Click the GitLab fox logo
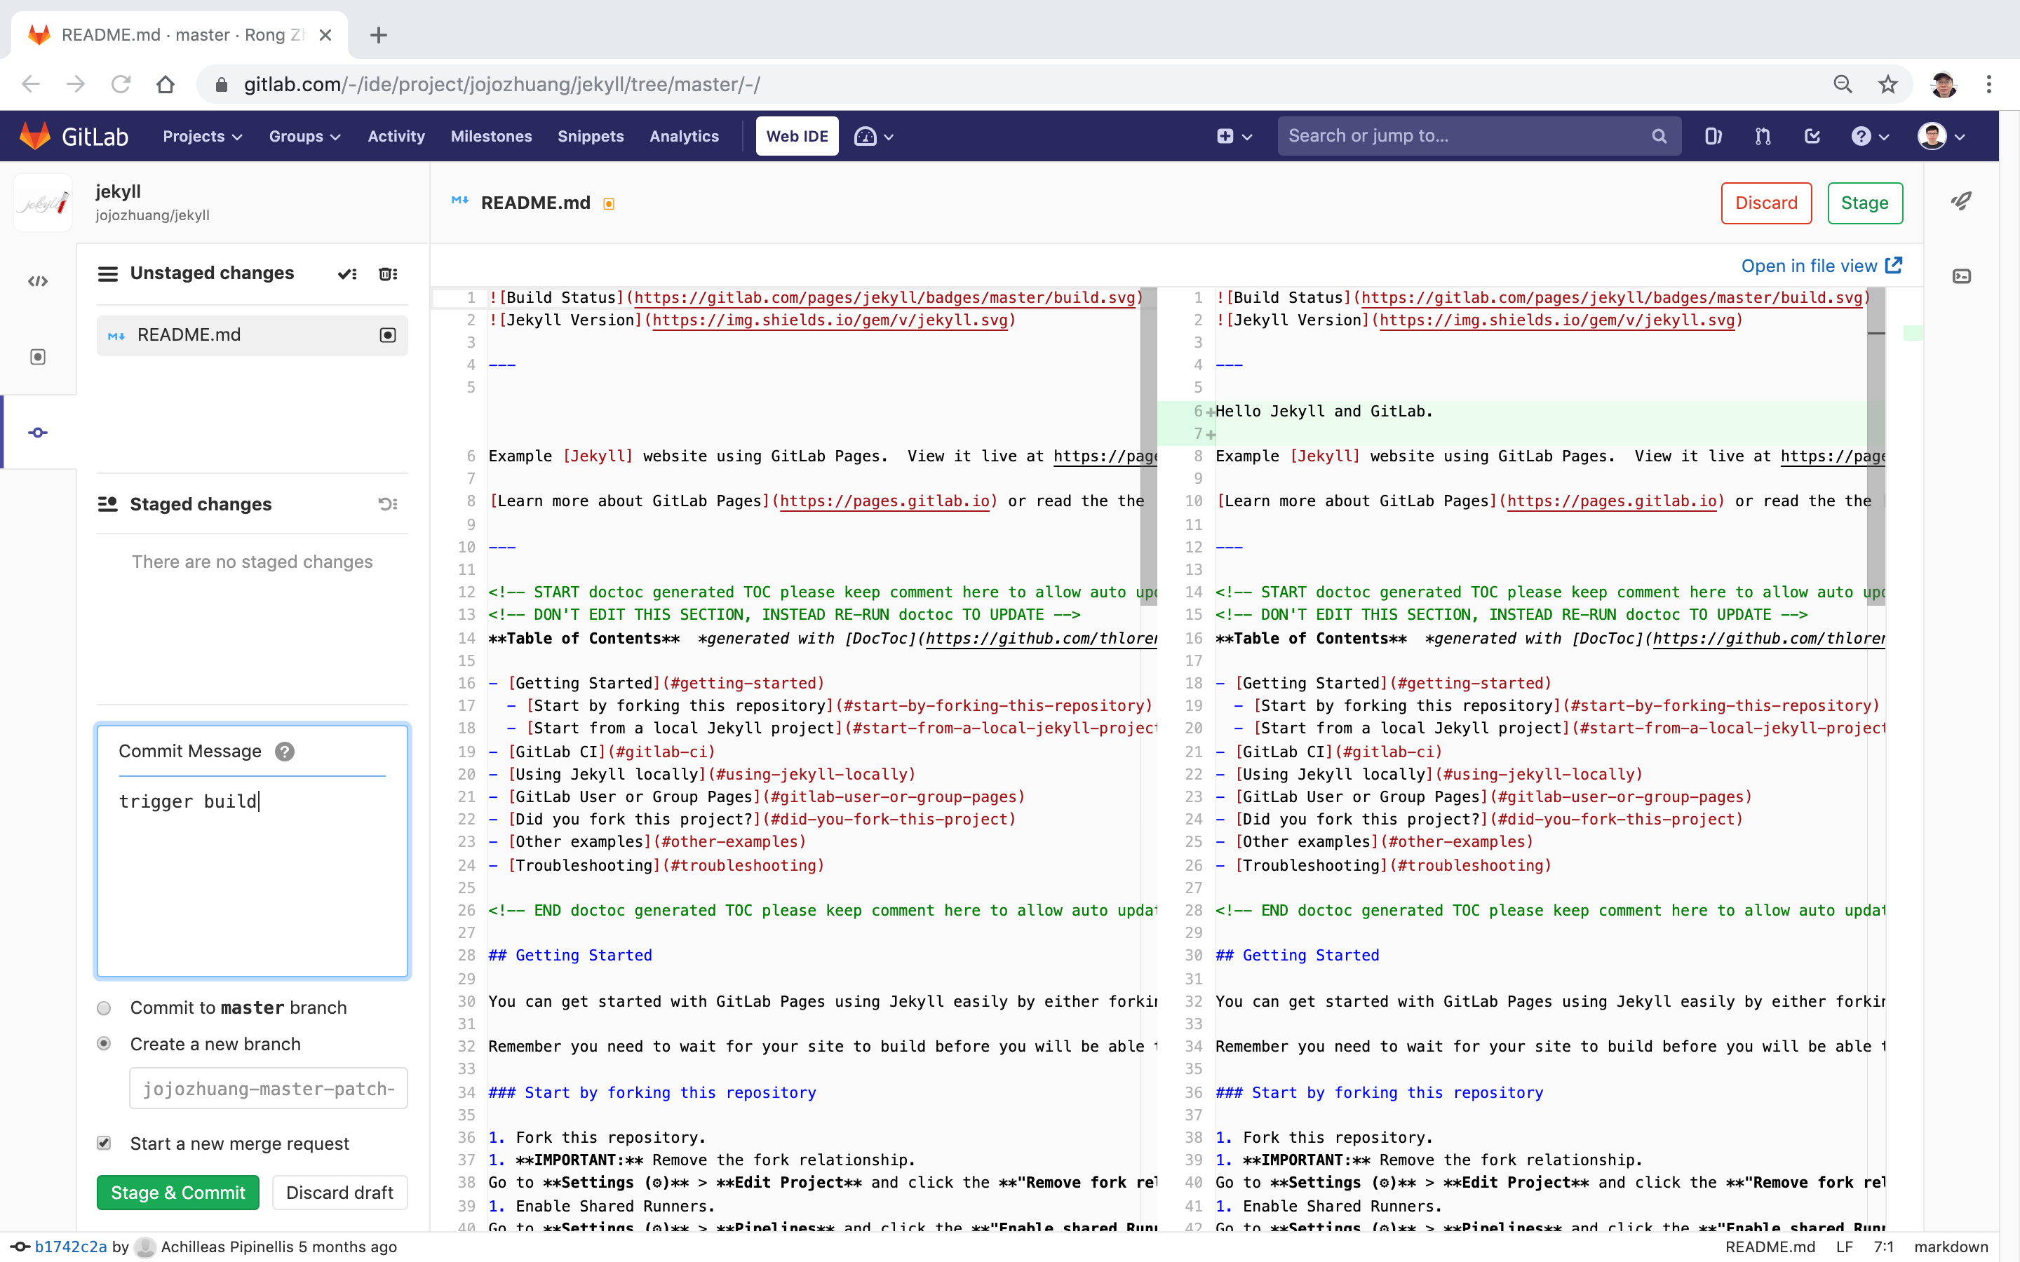This screenshot has width=2020, height=1262. click(x=36, y=136)
